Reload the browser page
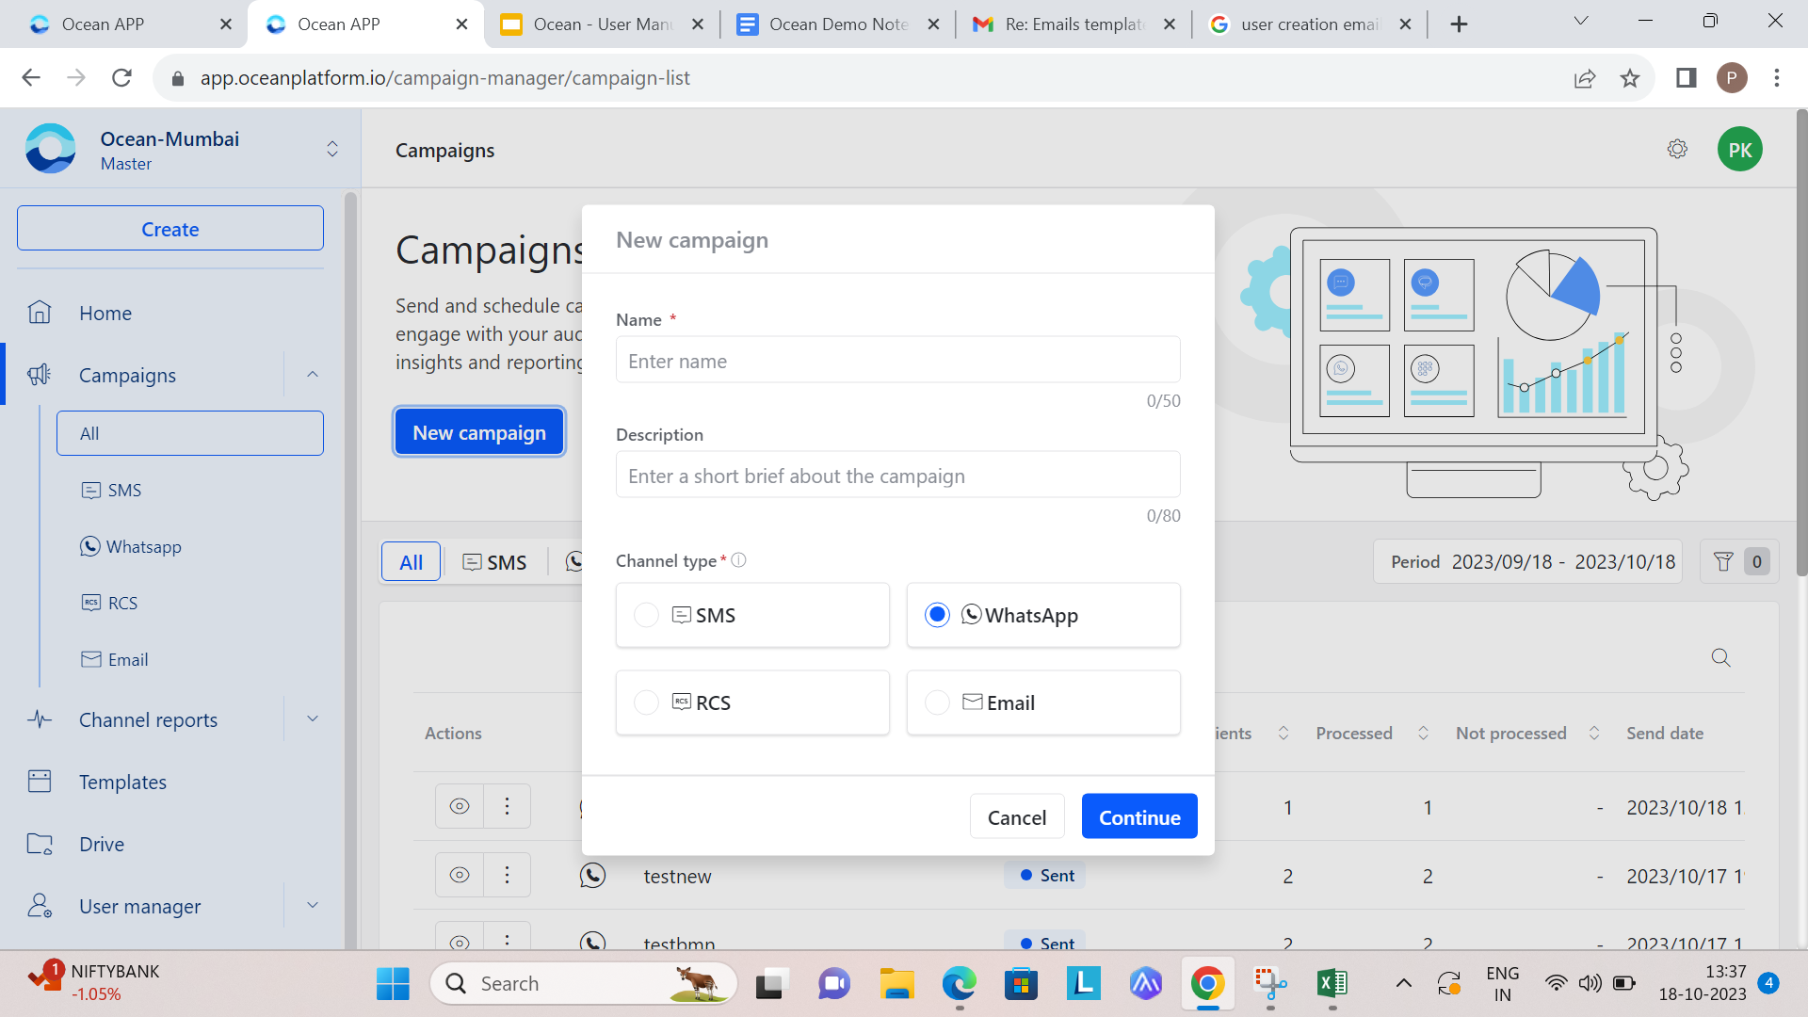Viewport: 1808px width, 1017px height. [x=121, y=78]
